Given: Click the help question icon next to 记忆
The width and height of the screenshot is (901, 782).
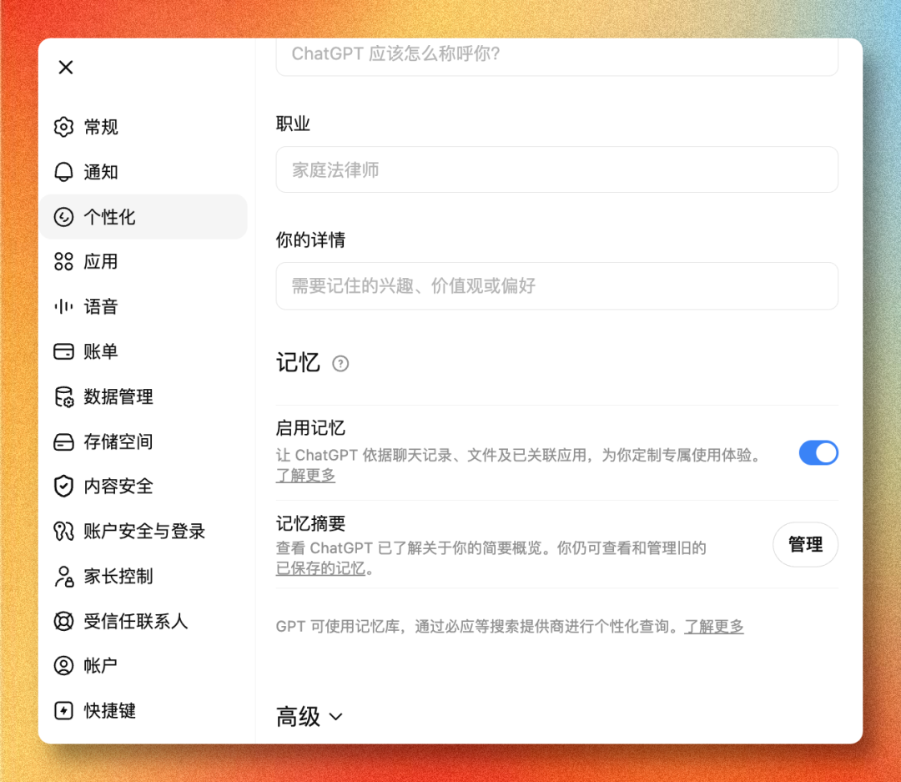Looking at the screenshot, I should point(340,364).
